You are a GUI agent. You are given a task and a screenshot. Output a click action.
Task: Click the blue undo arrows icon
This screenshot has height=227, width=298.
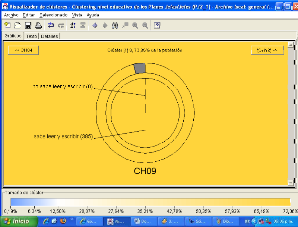51,25
